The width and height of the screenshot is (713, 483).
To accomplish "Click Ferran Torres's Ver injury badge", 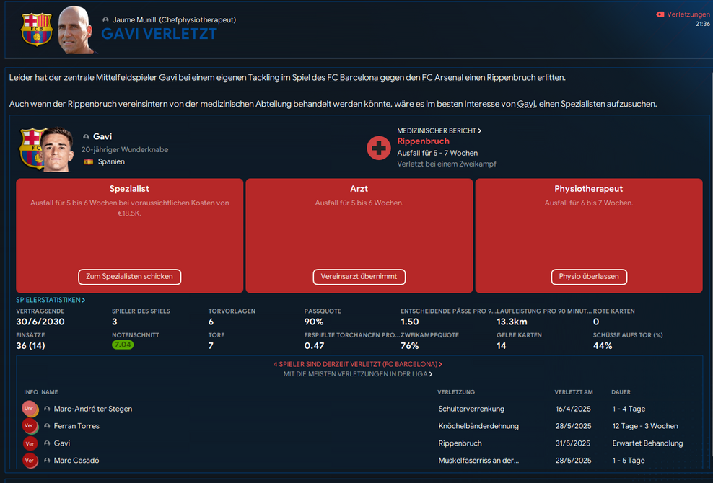I will tap(30, 426).
